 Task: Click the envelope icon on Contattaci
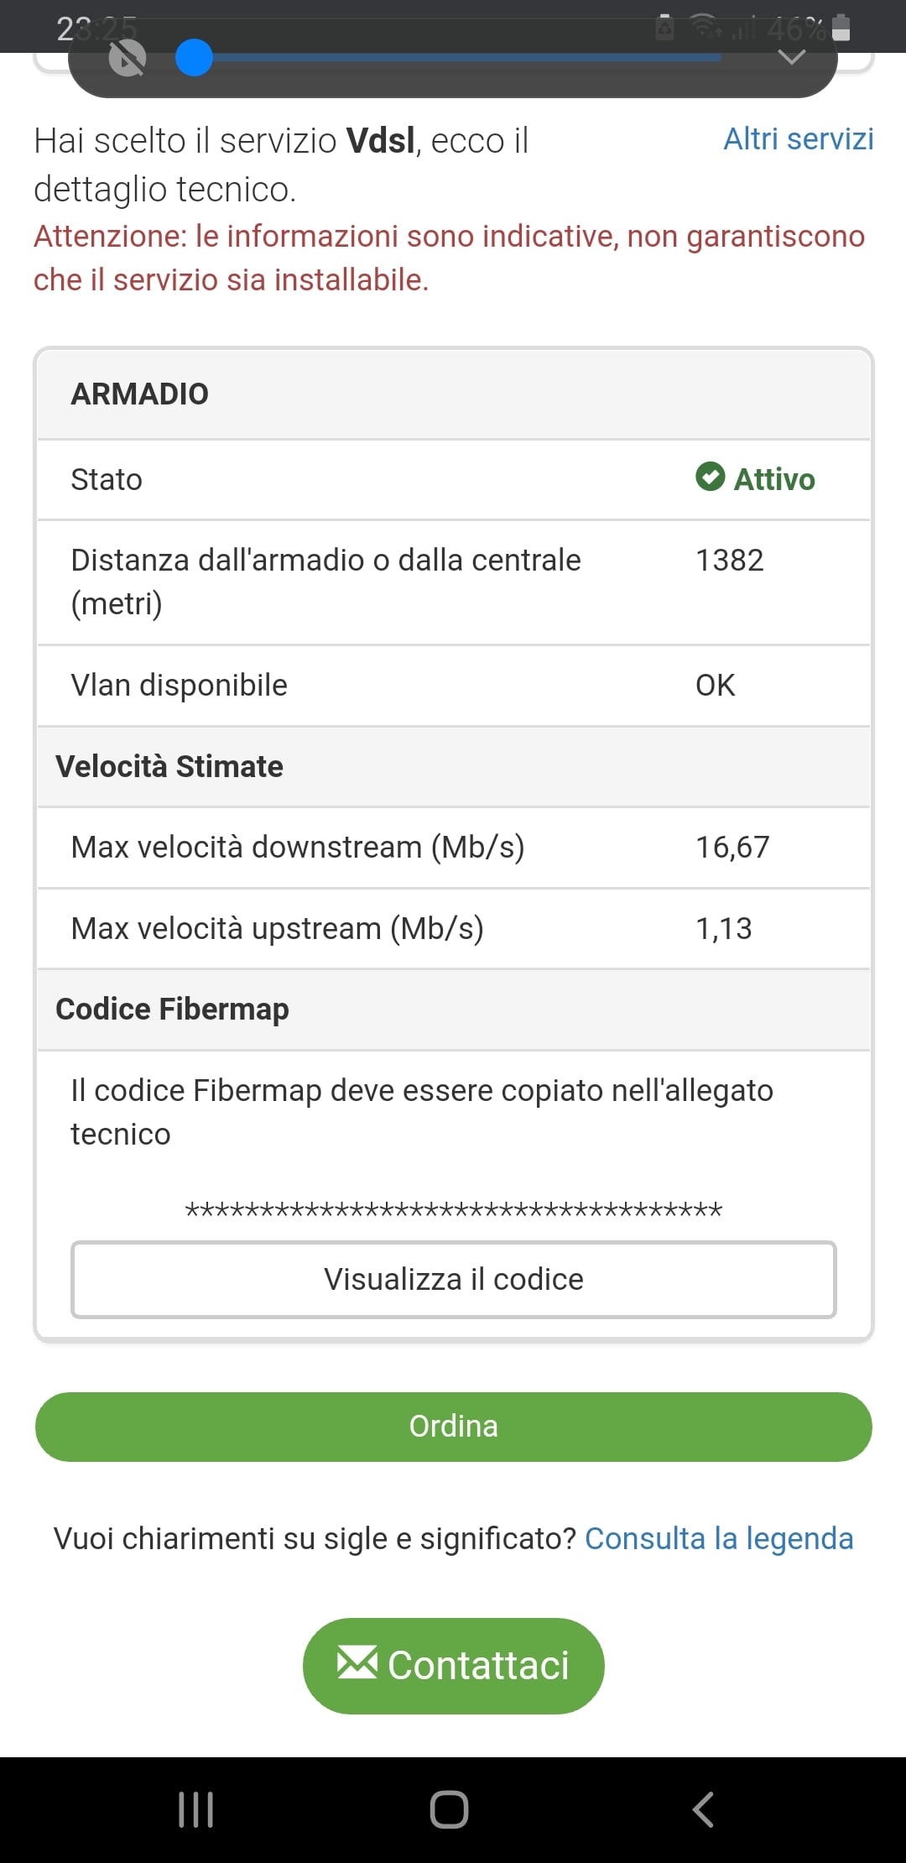357,1662
